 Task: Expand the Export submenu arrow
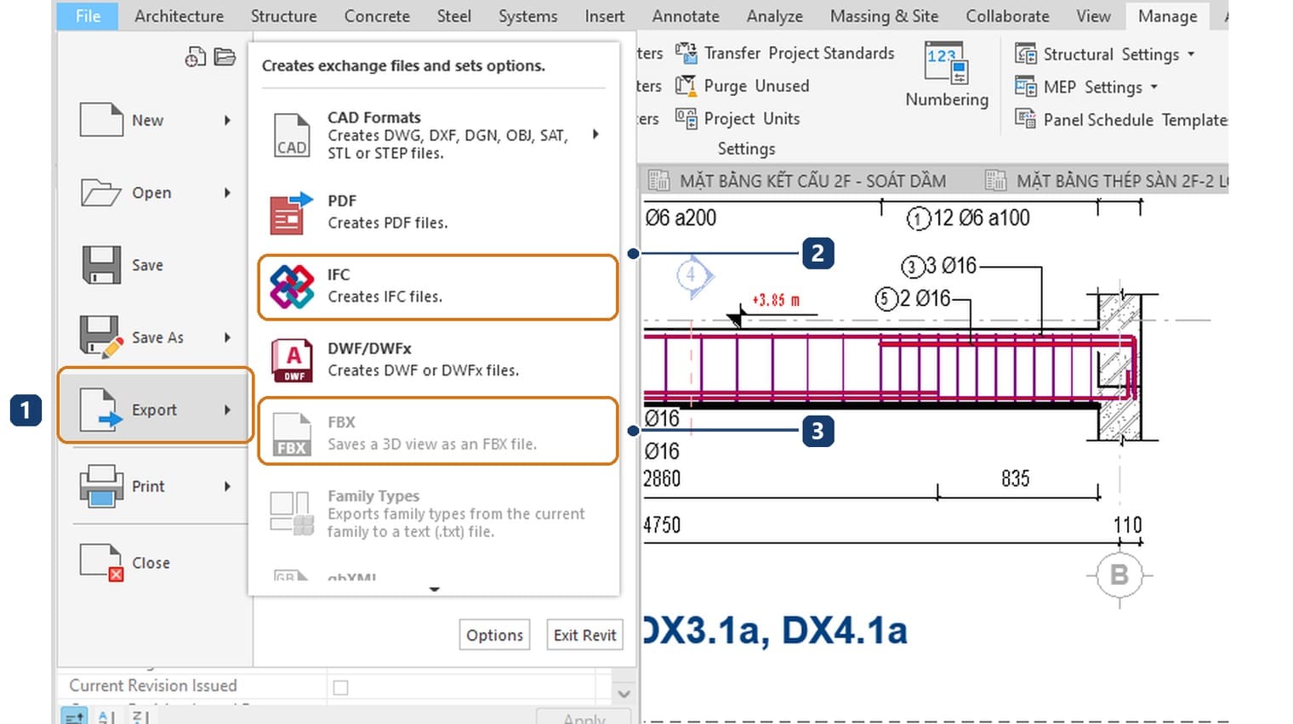tap(227, 410)
